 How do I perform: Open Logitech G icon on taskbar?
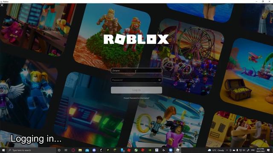point(164,150)
